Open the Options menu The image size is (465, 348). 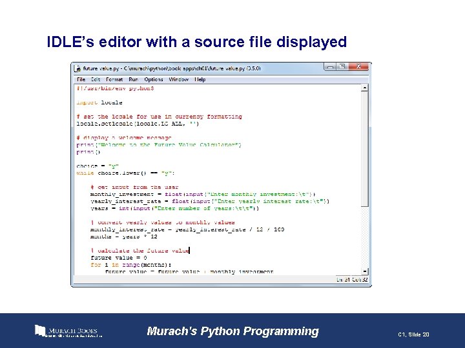point(154,79)
